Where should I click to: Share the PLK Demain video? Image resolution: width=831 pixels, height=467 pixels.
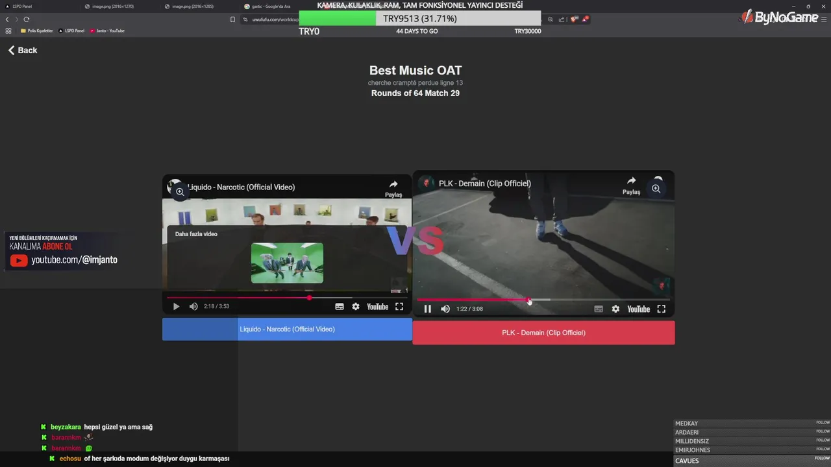(x=631, y=185)
